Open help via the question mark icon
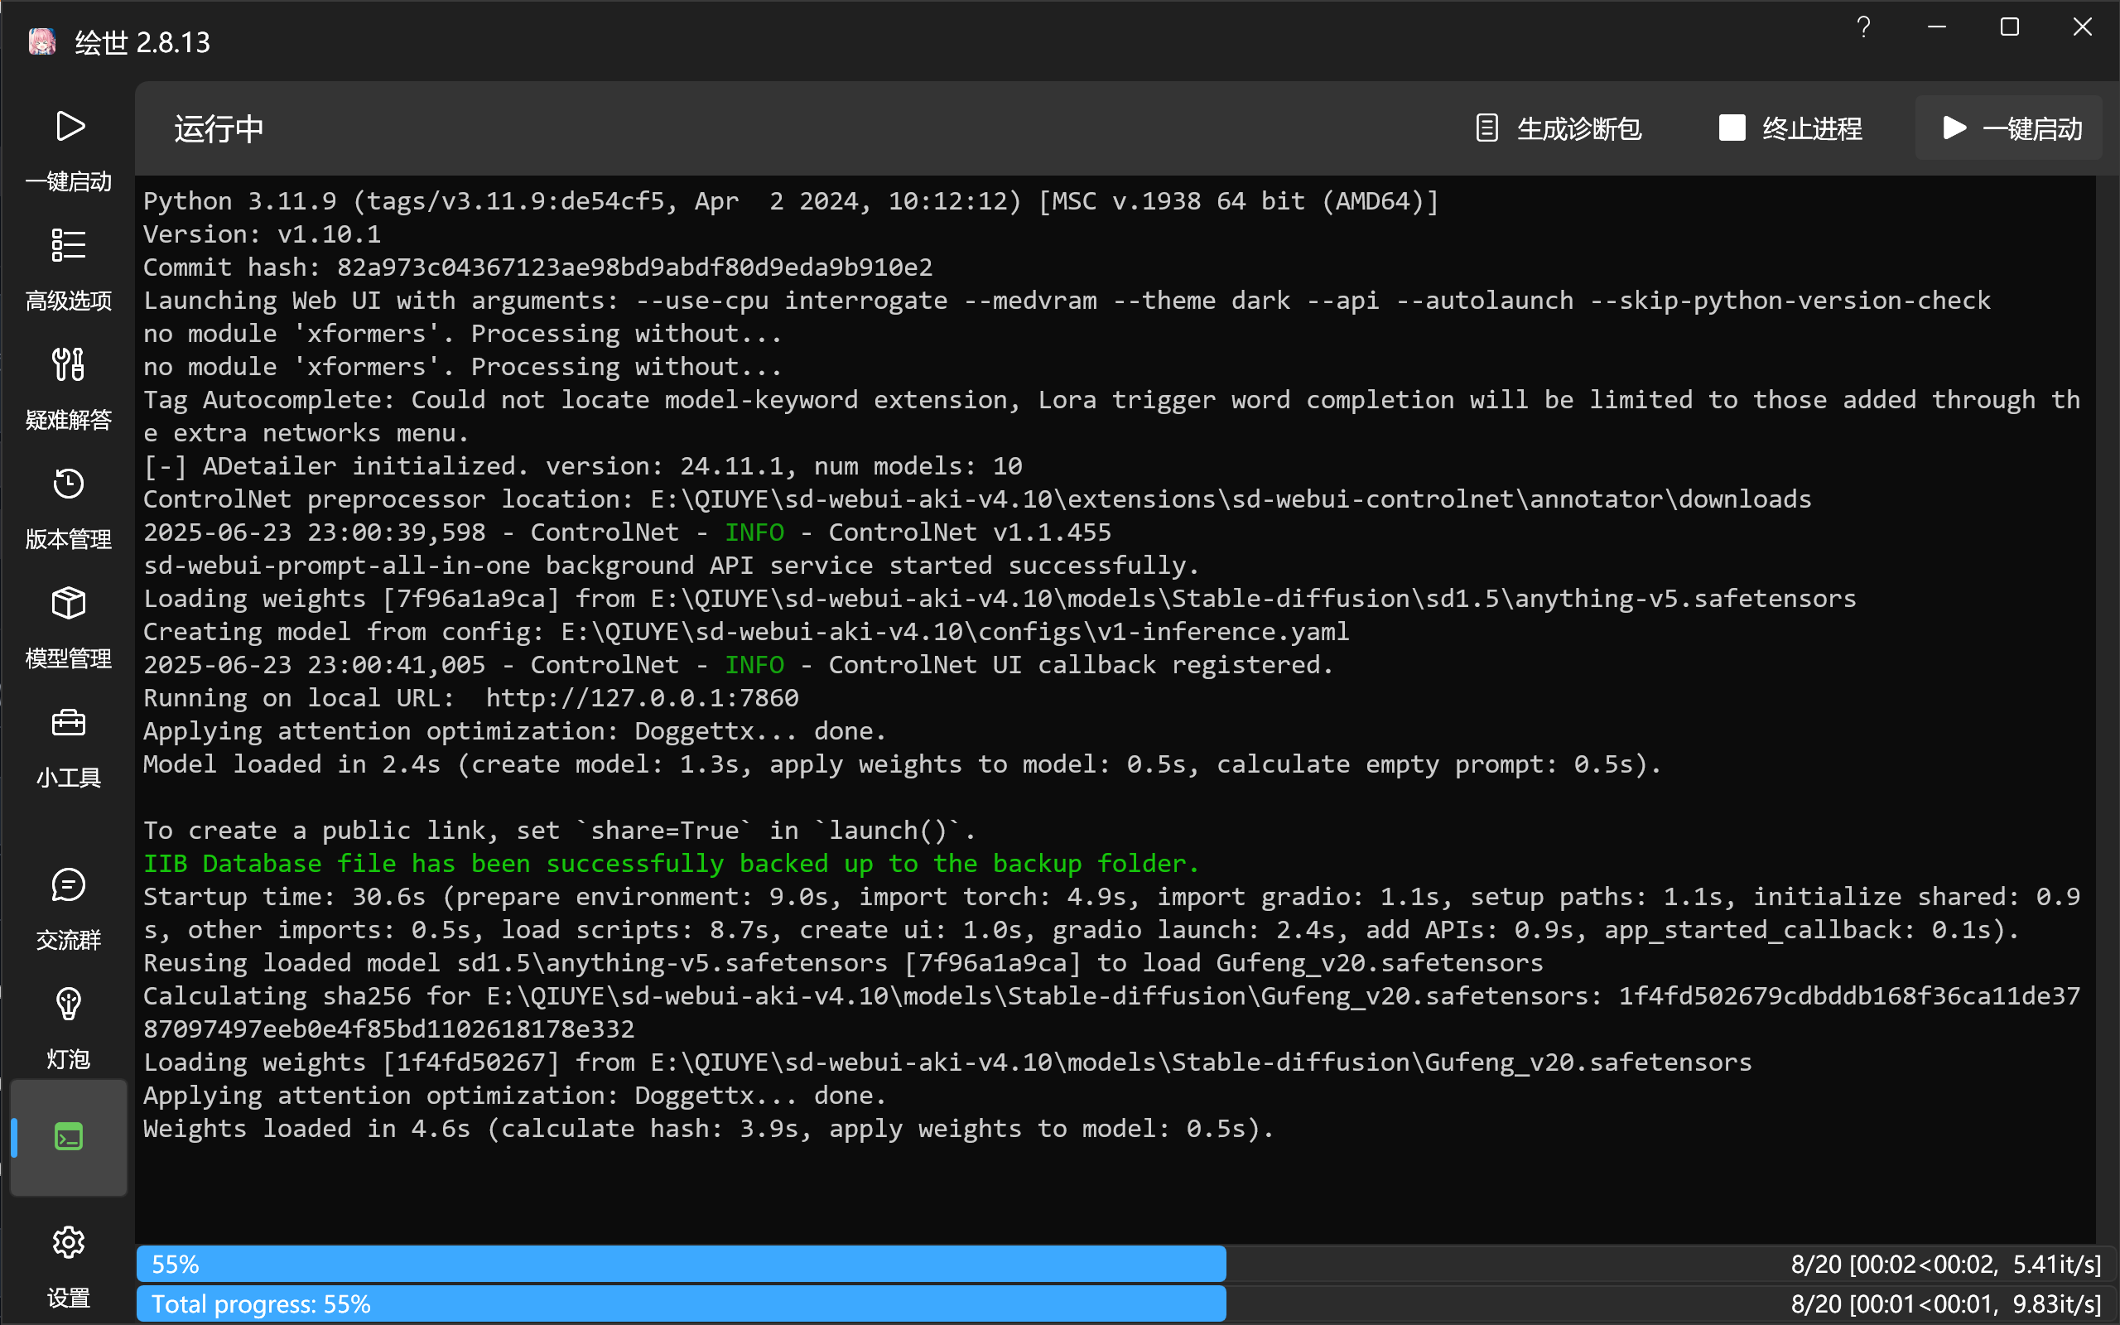The height and width of the screenshot is (1325, 2120). pyautogui.click(x=1864, y=27)
